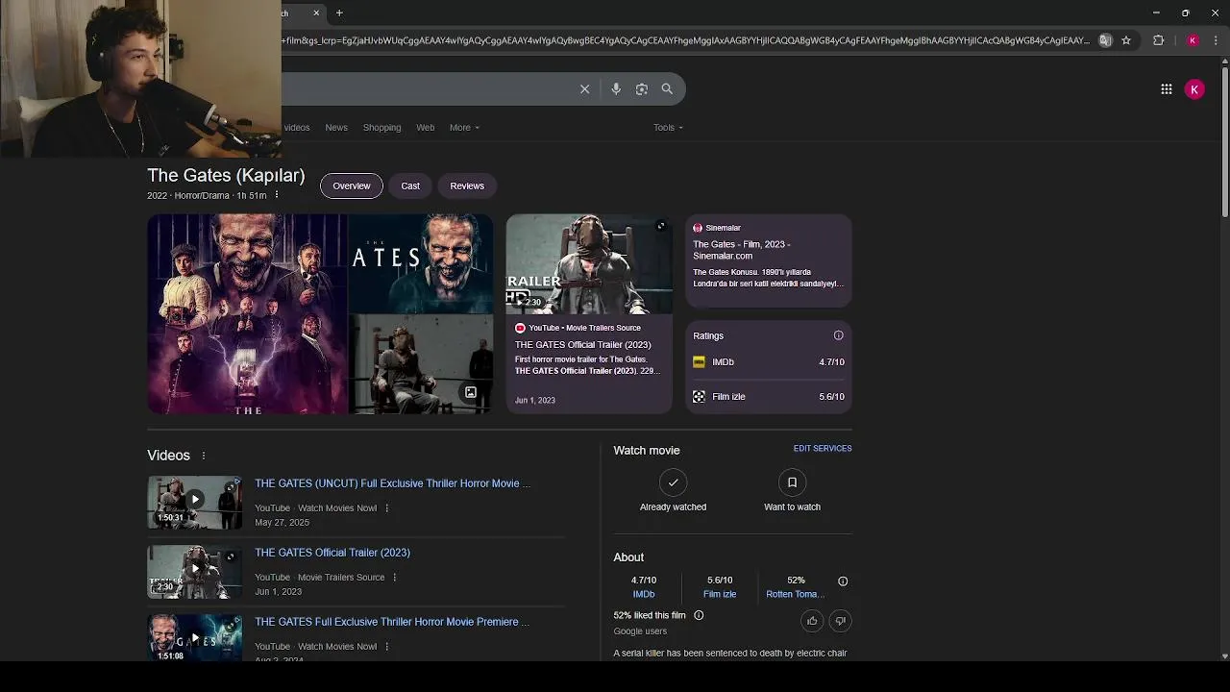Like the film with thumbs up
The height and width of the screenshot is (692, 1230).
[x=812, y=621]
